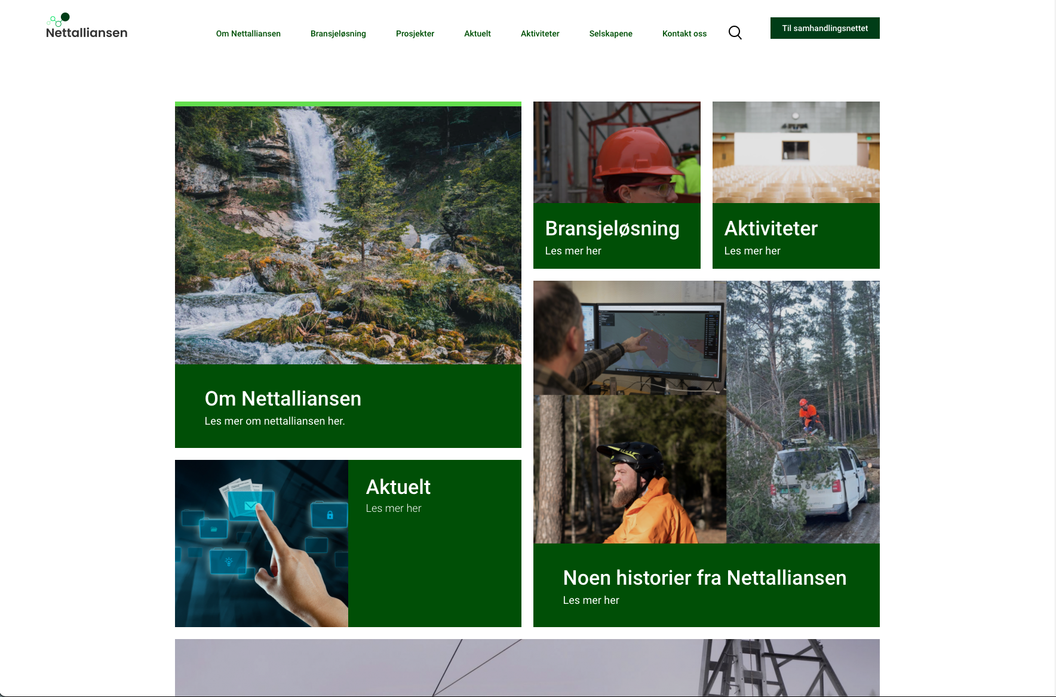Select Aktuelt in the top navigation

(477, 33)
